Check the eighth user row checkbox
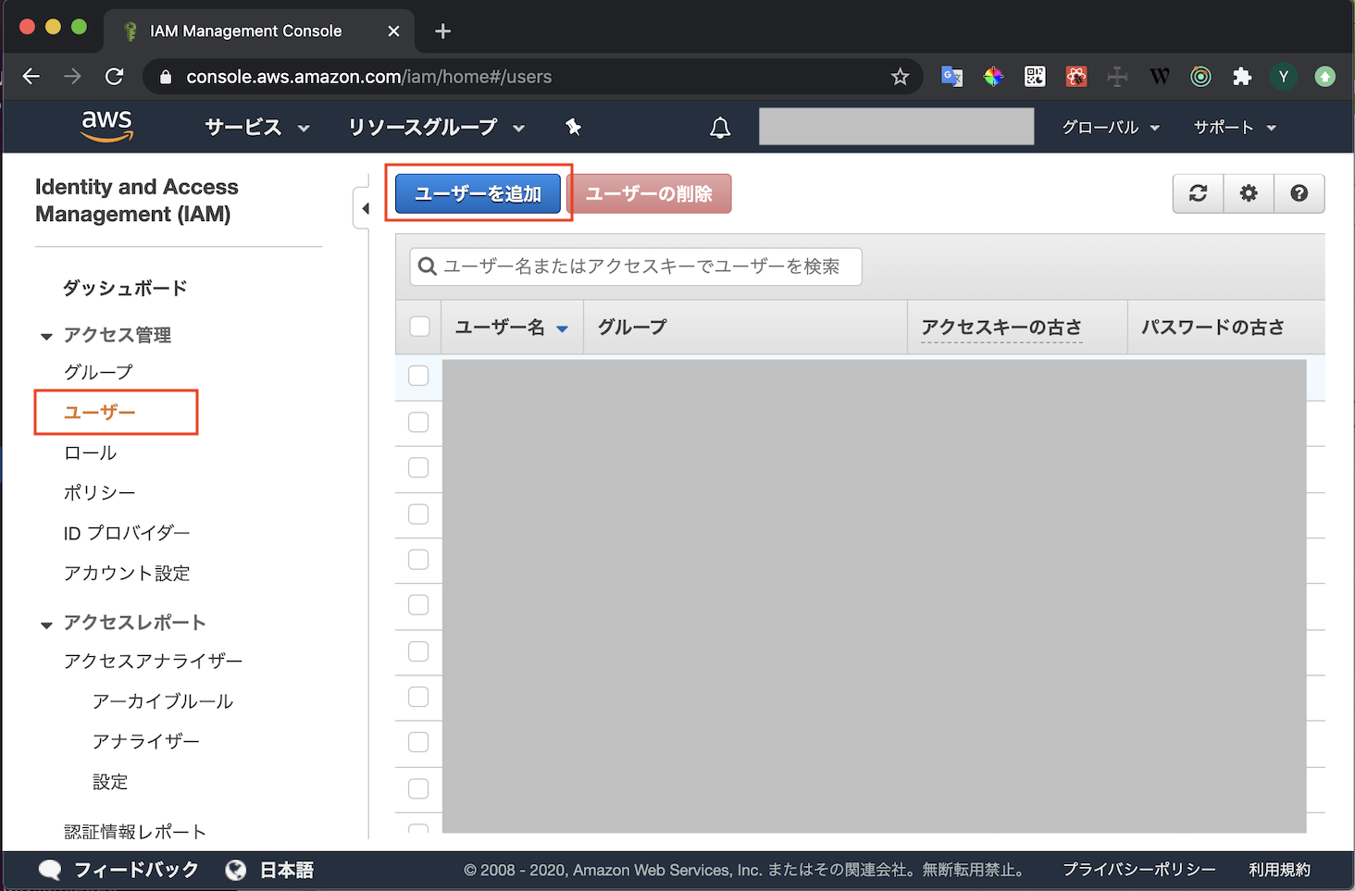 (418, 696)
